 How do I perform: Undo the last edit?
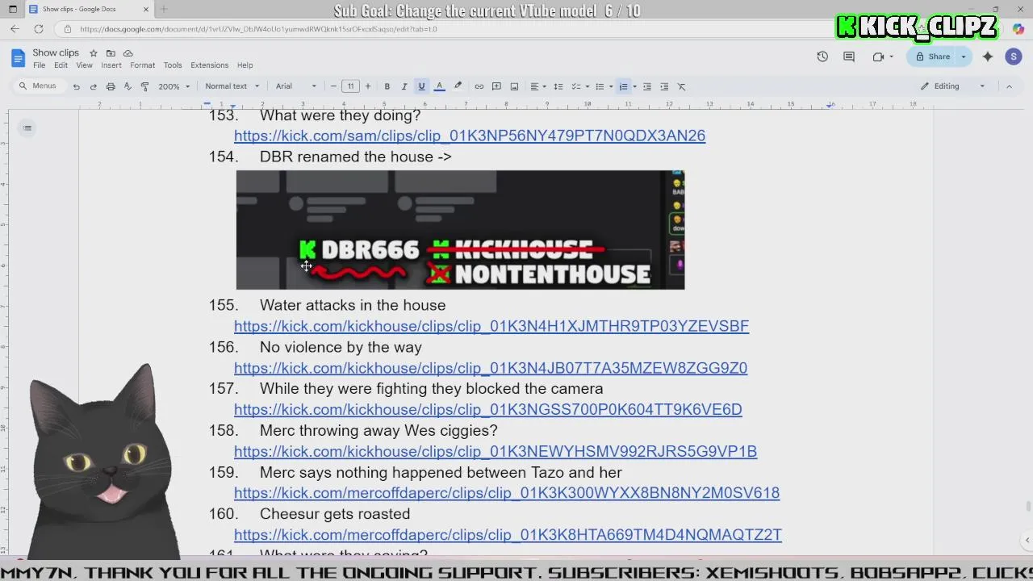tap(76, 86)
